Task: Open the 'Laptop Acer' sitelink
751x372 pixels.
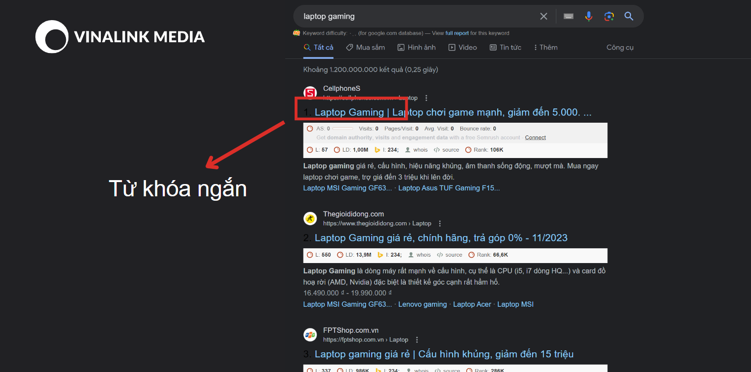Action: [472, 304]
